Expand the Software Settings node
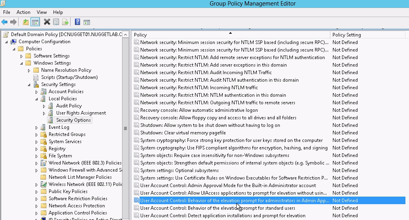The width and height of the screenshot is (409, 220). pos(21,56)
